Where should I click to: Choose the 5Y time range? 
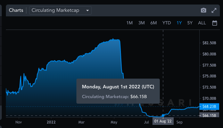pyautogui.click(x=190, y=23)
